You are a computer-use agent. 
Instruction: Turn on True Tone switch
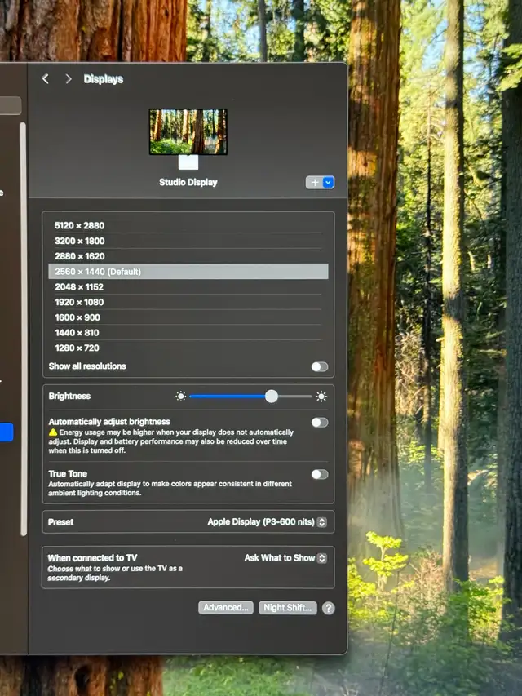tap(319, 474)
